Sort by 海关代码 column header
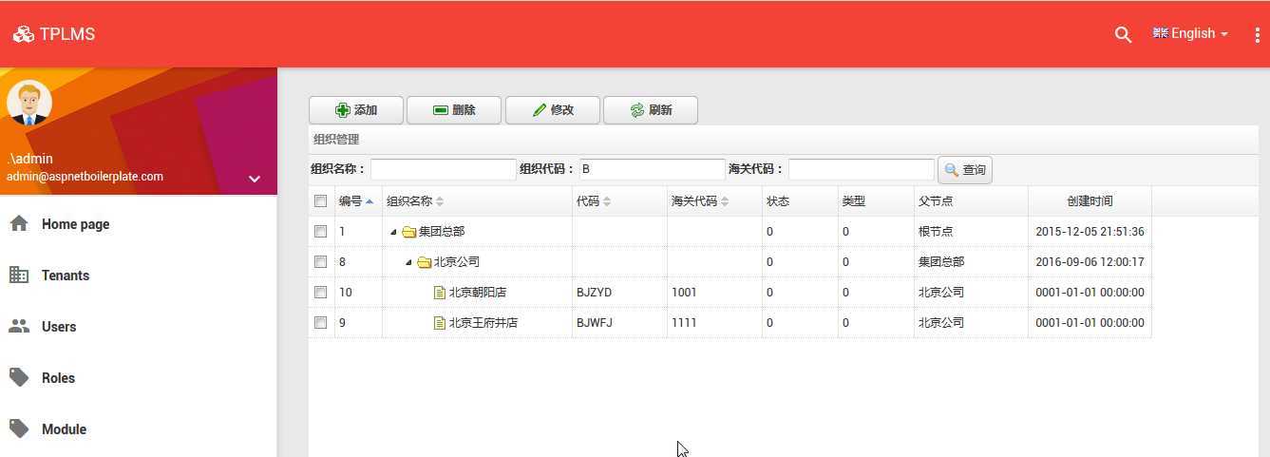1270x457 pixels. pos(714,201)
